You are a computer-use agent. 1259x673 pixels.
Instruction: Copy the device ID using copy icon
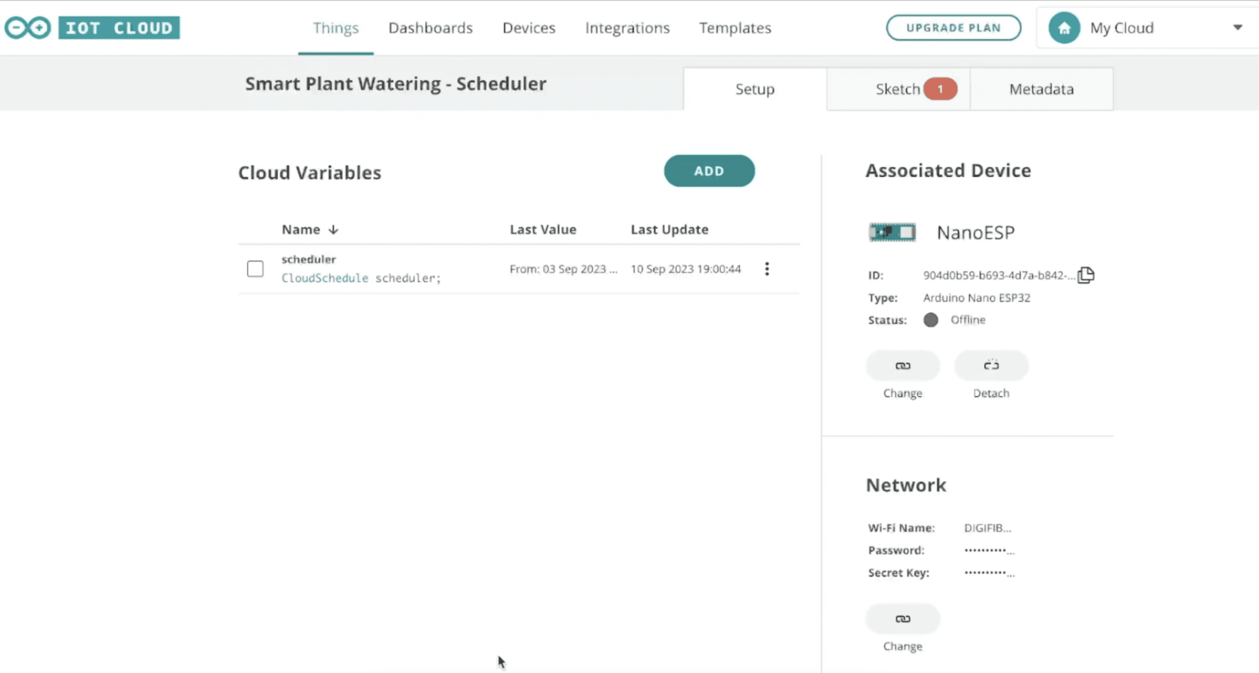pyautogui.click(x=1086, y=275)
